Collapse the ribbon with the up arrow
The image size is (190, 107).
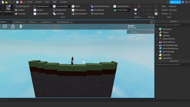coord(168,2)
